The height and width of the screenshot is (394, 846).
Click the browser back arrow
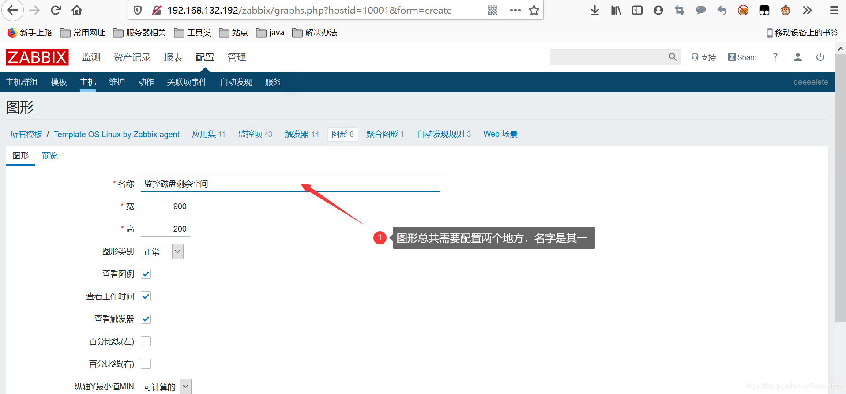point(13,10)
